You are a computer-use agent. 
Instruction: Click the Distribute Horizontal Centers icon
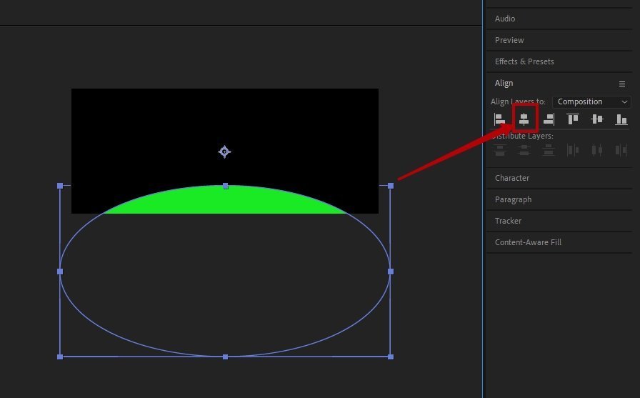pos(597,150)
